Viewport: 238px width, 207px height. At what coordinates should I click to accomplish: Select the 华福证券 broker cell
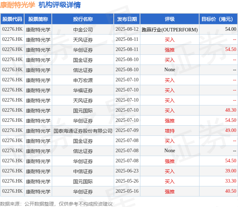coord(83,90)
